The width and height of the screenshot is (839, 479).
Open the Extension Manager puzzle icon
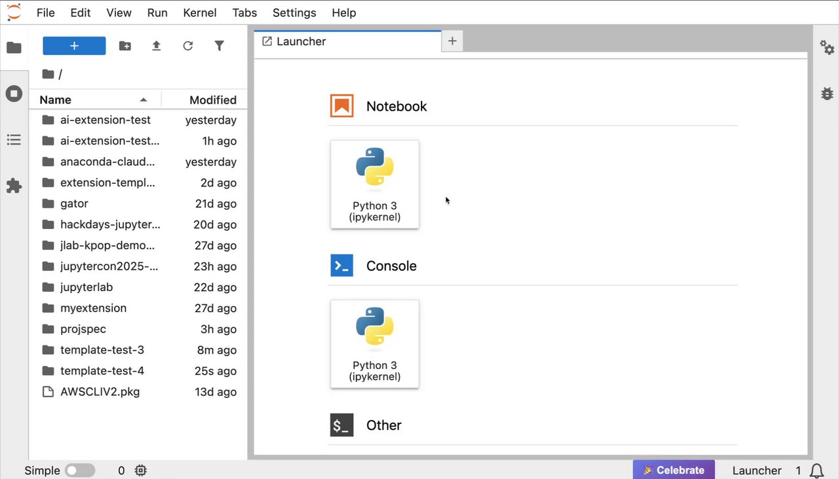14,186
